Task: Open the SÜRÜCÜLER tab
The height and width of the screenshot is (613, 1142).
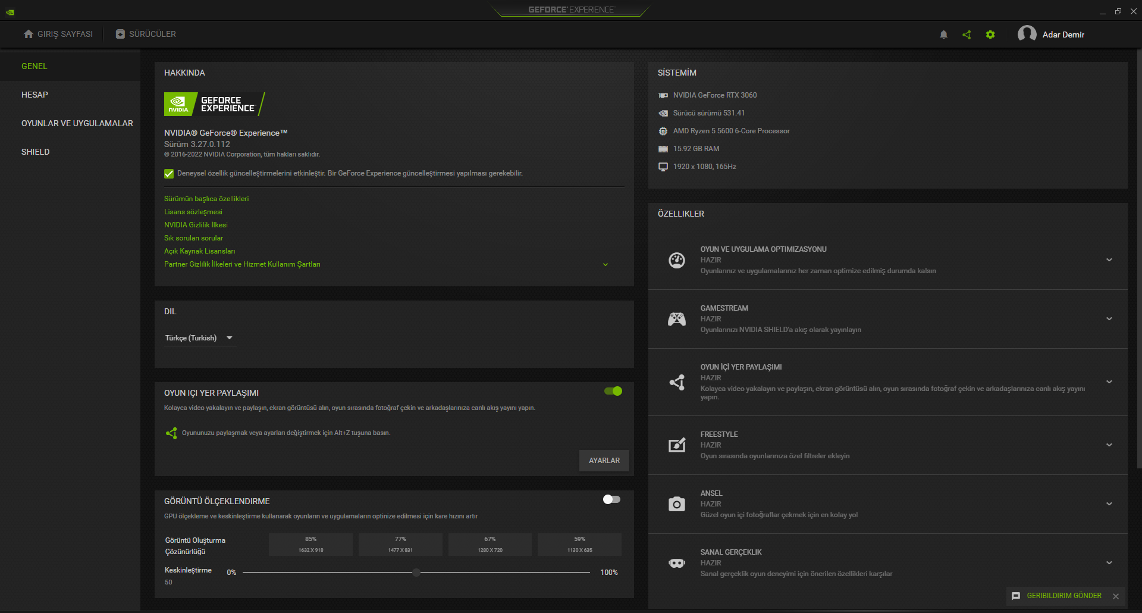Action: (x=146, y=34)
